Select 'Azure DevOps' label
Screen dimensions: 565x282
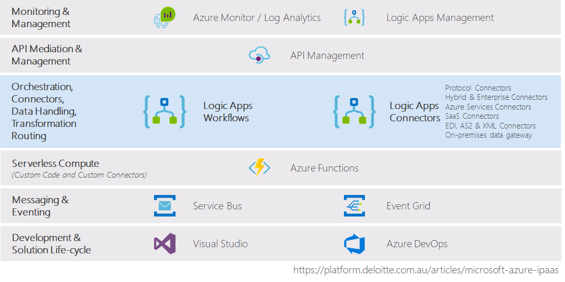pyautogui.click(x=417, y=244)
